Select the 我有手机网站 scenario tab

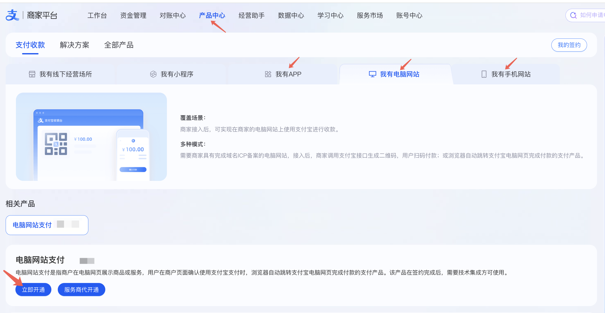click(x=506, y=74)
